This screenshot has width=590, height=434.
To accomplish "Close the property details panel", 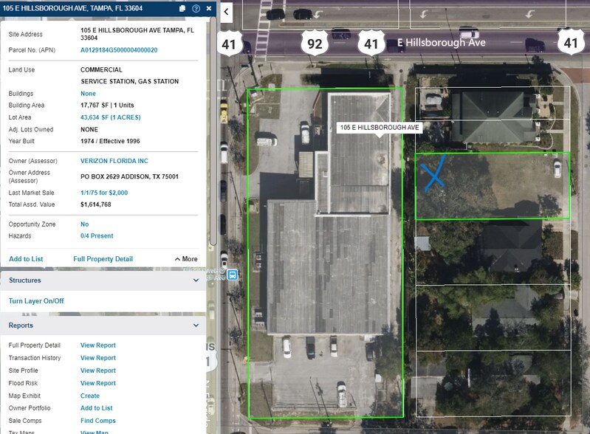I will 209,9.
